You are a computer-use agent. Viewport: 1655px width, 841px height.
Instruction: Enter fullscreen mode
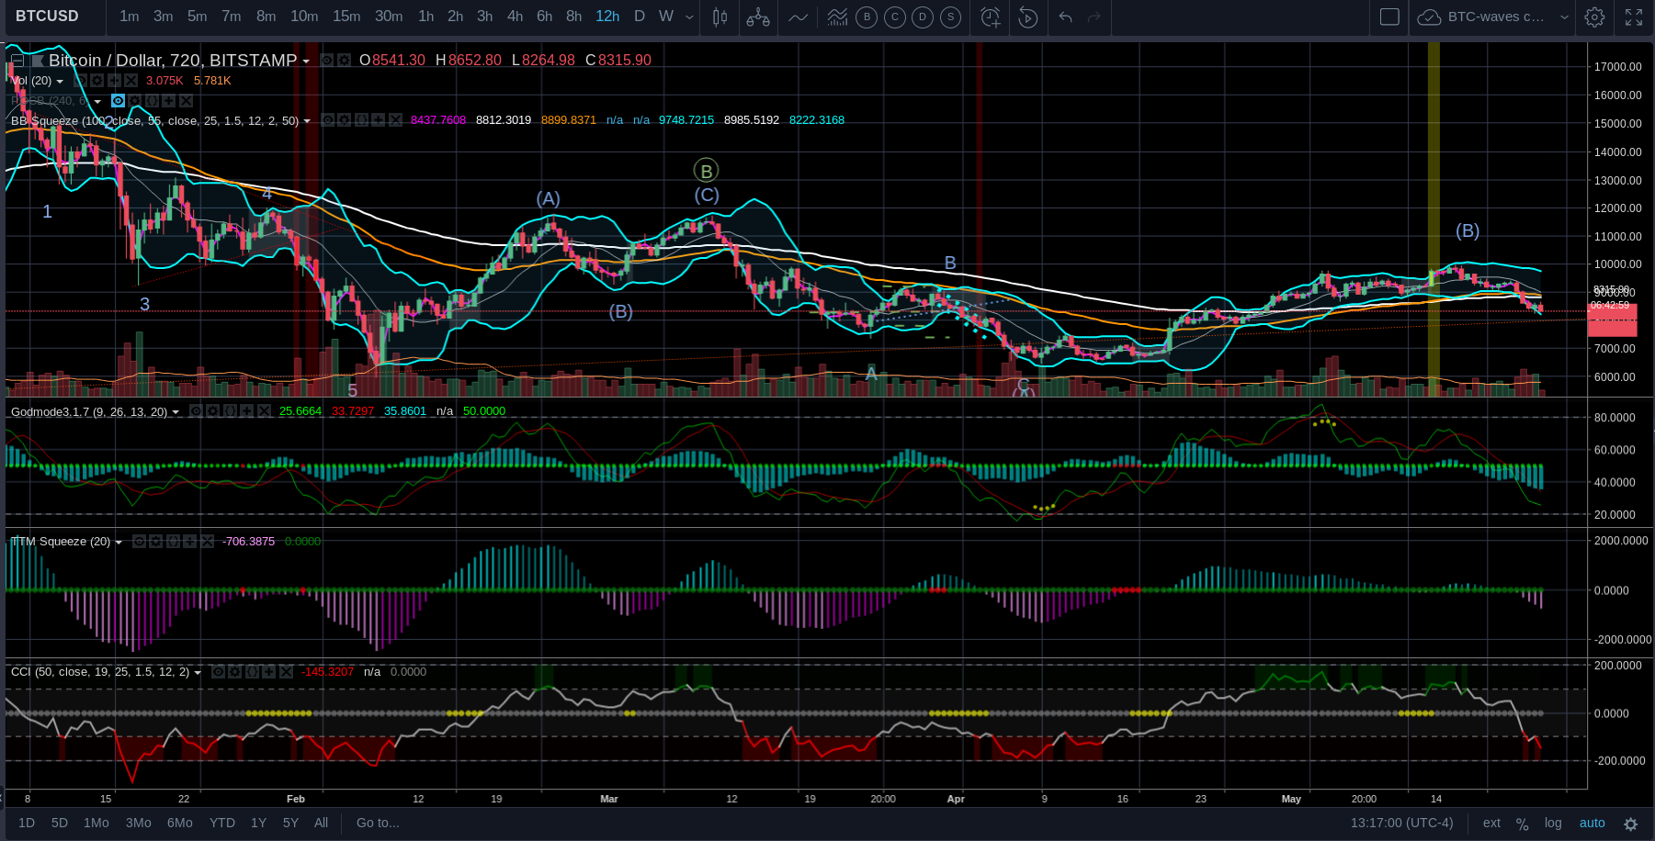[x=1634, y=17]
